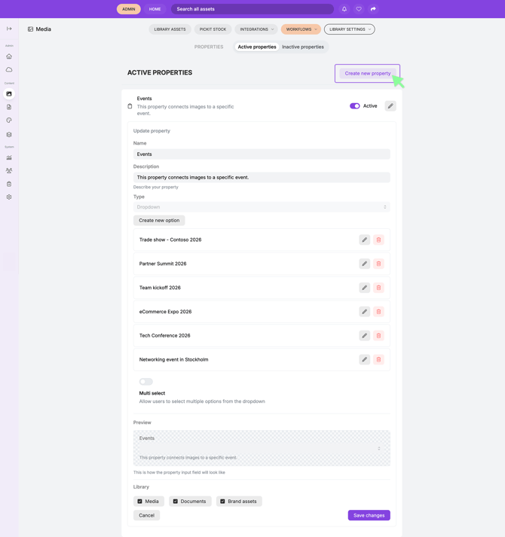505x537 pixels.
Task: Enable the Multi select toggle
Action: pos(145,382)
